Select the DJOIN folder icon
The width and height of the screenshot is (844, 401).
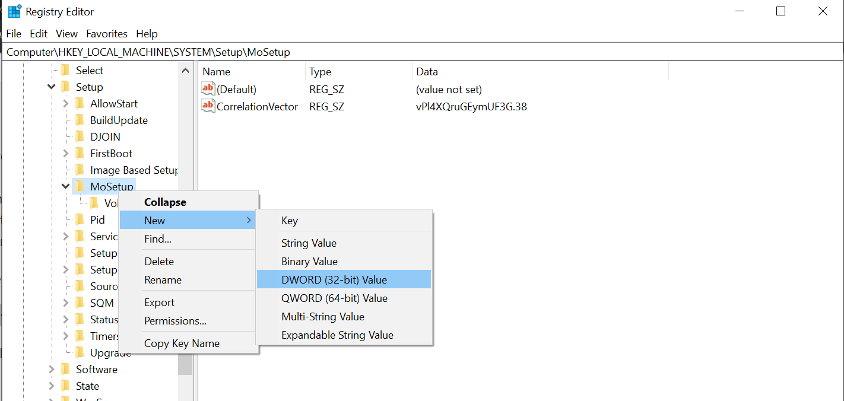(x=80, y=137)
